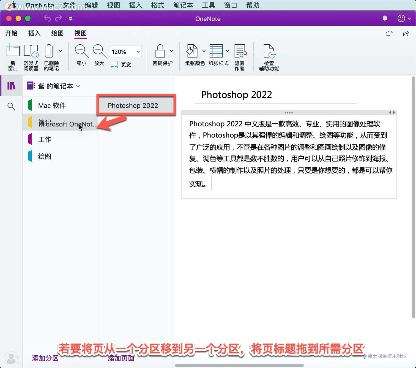Image resolution: width=416 pixels, height=368 pixels.
Task: Open the 格式 menu in menu bar
Action: (158, 5)
